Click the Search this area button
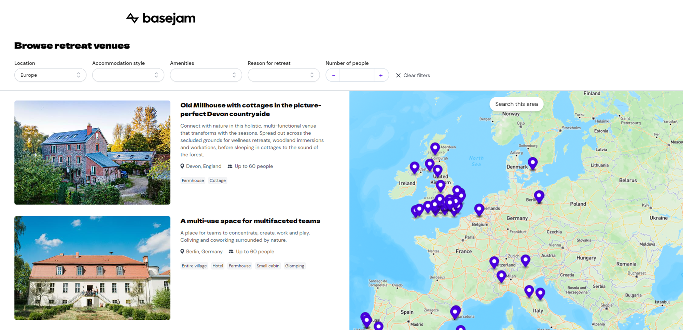This screenshot has height=330, width=683. [x=516, y=104]
